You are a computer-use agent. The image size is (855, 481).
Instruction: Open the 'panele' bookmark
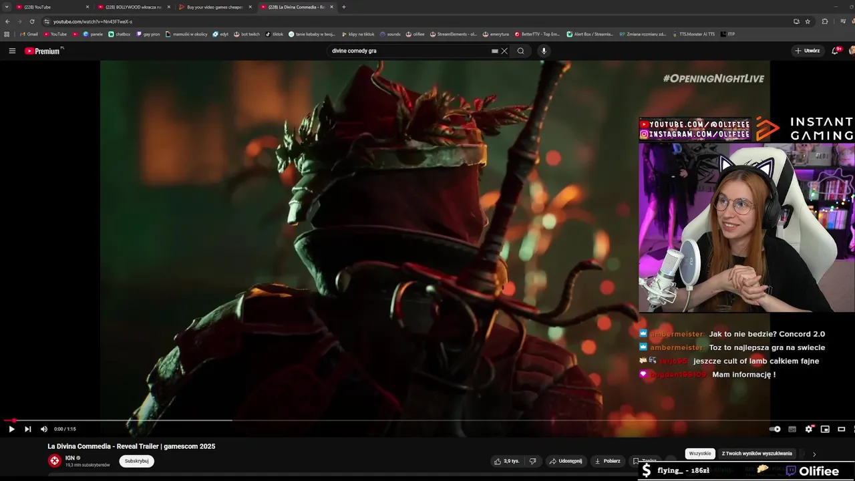93,34
